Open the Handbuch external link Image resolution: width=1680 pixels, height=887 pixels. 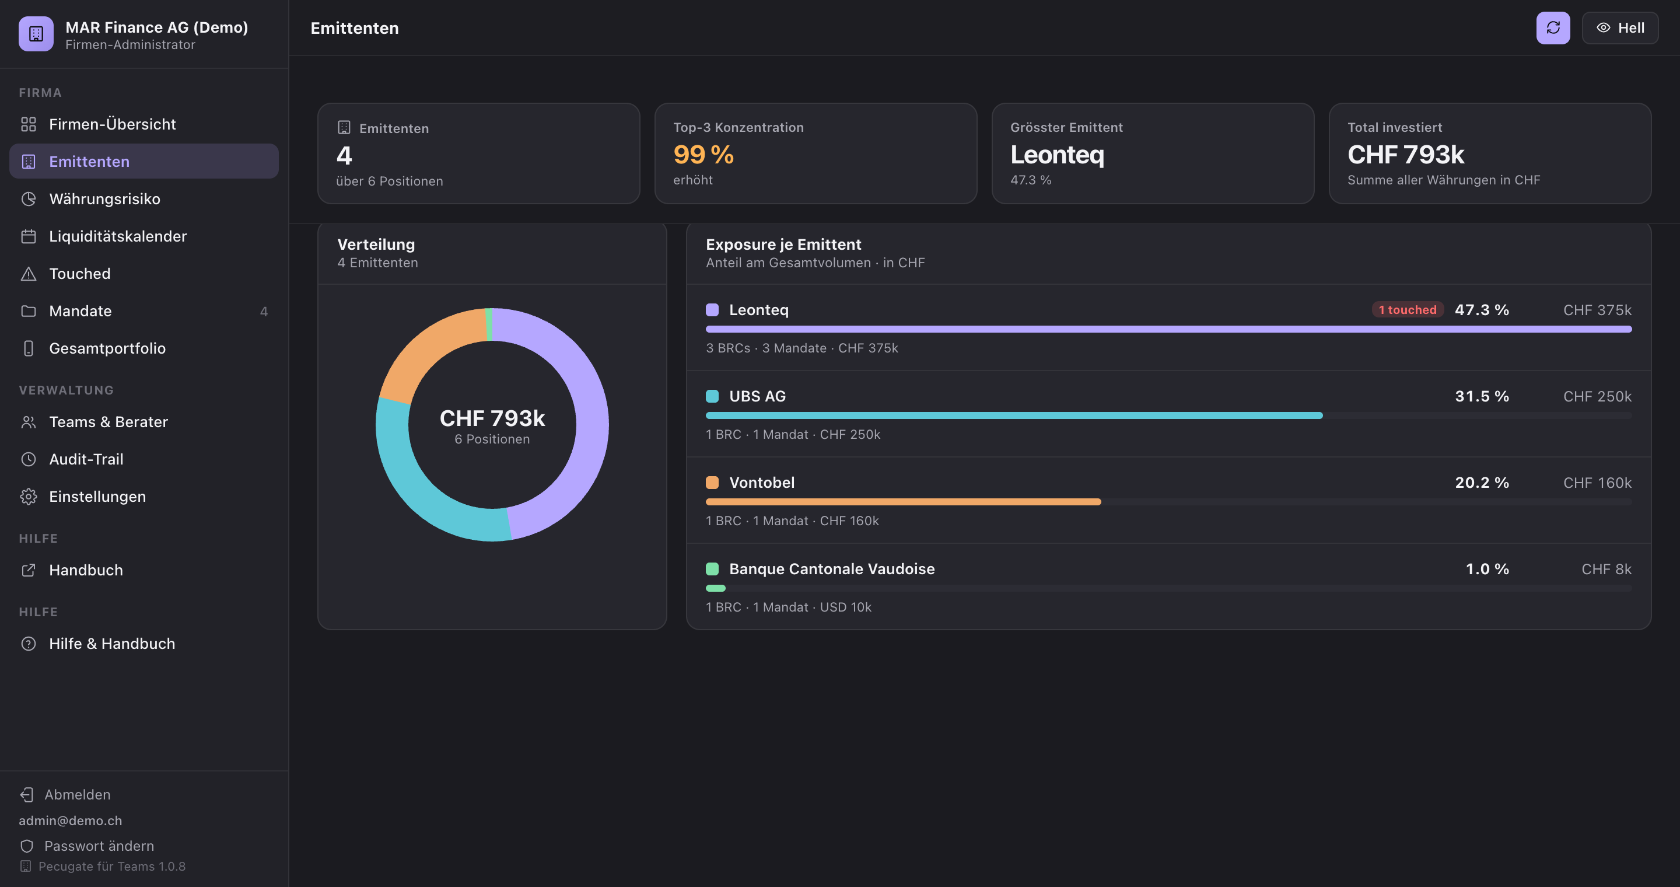(144, 570)
